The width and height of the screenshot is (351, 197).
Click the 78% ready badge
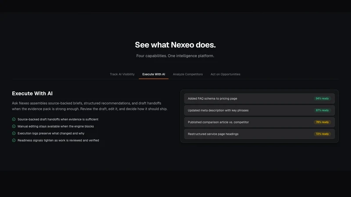[x=322, y=122]
